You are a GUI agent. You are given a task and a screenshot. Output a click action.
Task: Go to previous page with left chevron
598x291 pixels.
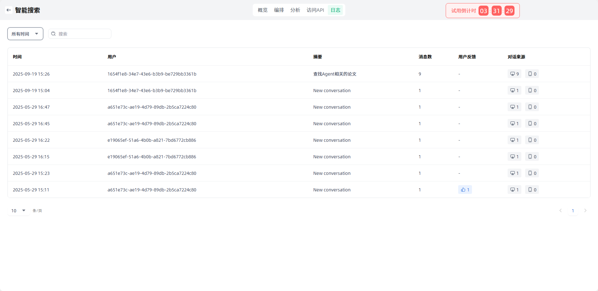[x=560, y=211]
